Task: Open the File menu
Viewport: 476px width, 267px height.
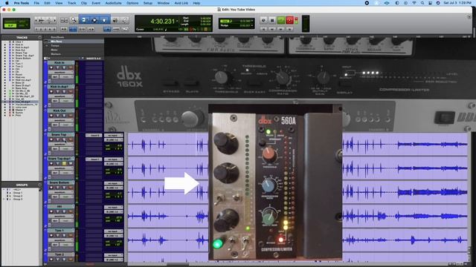Action: coord(36,3)
